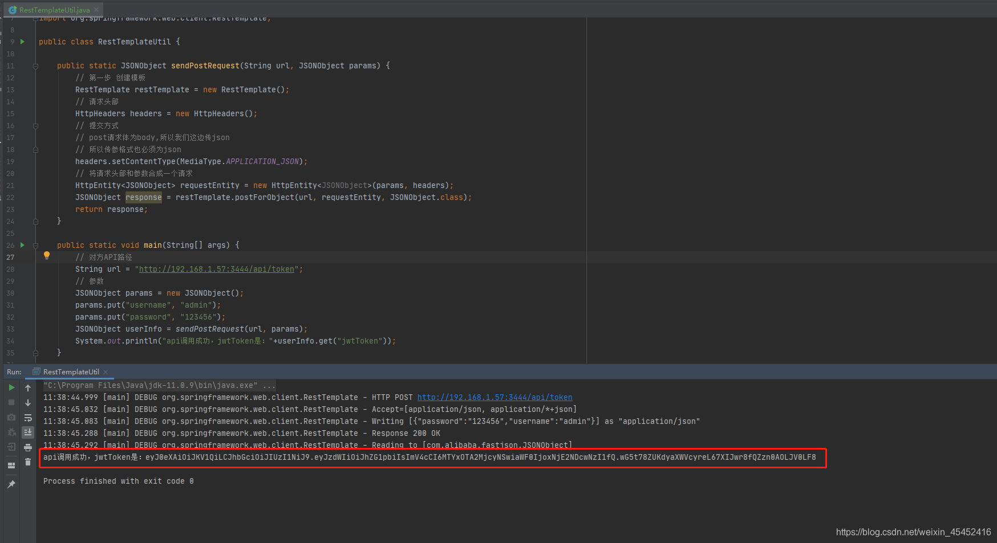
Task: Toggle soft-wrap in the console
Action: [28, 418]
